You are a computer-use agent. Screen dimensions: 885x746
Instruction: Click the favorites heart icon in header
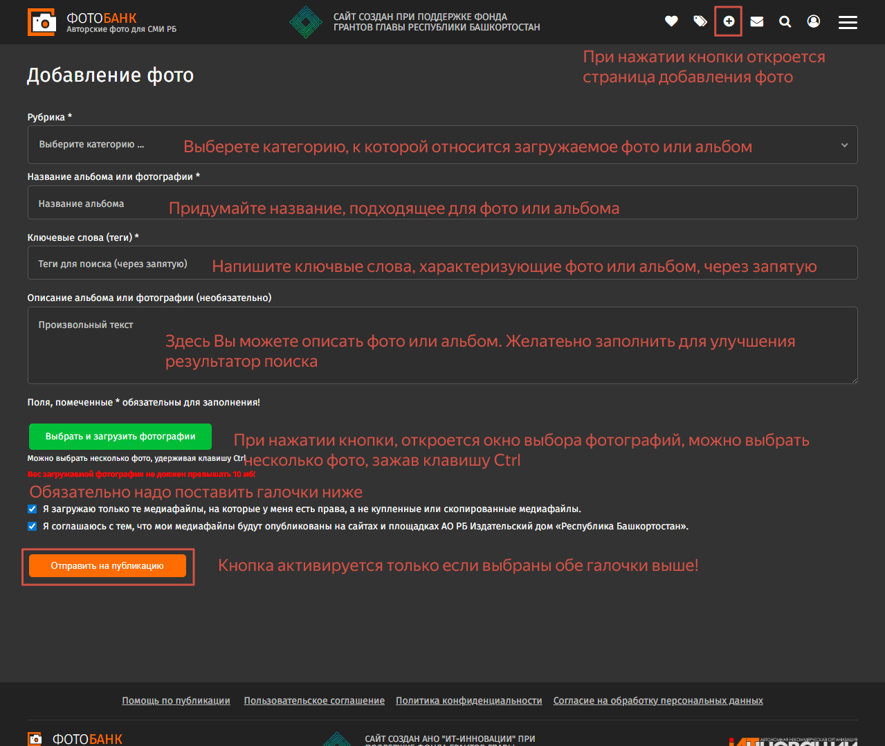pos(671,21)
